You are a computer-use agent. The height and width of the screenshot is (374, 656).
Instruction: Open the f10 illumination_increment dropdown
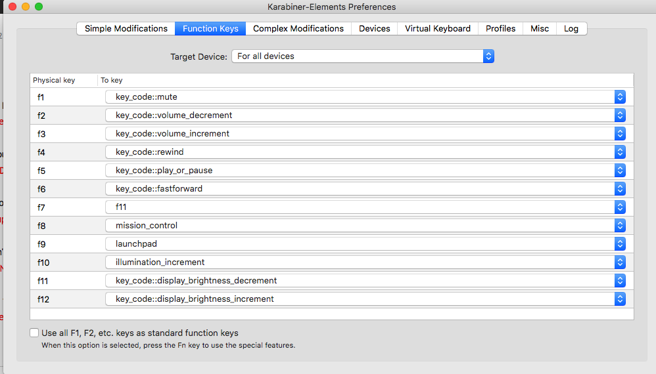pyautogui.click(x=365, y=262)
